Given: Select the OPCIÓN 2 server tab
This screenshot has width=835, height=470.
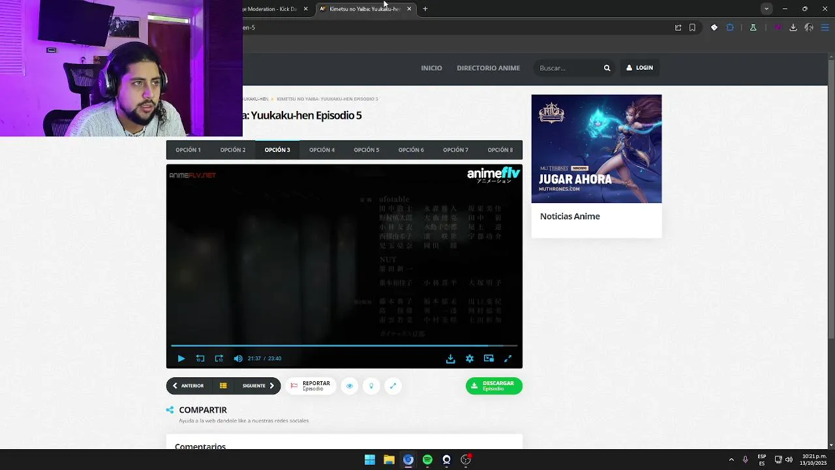Looking at the screenshot, I should pyautogui.click(x=233, y=150).
